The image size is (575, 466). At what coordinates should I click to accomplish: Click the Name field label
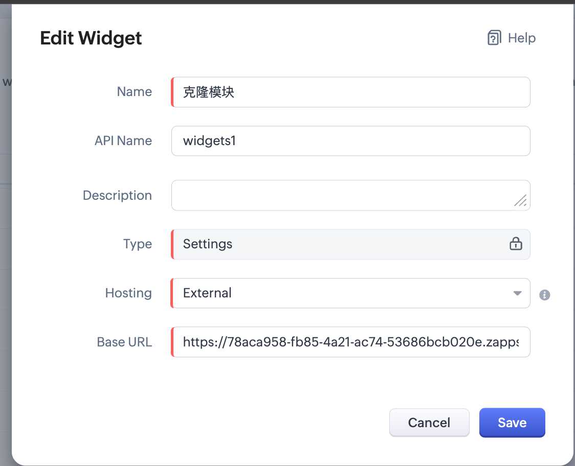point(135,92)
